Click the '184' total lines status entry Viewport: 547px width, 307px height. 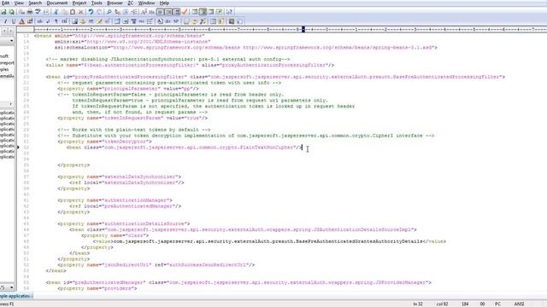point(465,304)
